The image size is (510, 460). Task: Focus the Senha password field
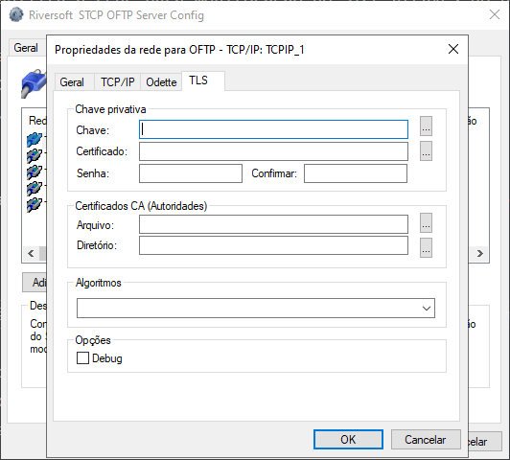click(x=191, y=173)
